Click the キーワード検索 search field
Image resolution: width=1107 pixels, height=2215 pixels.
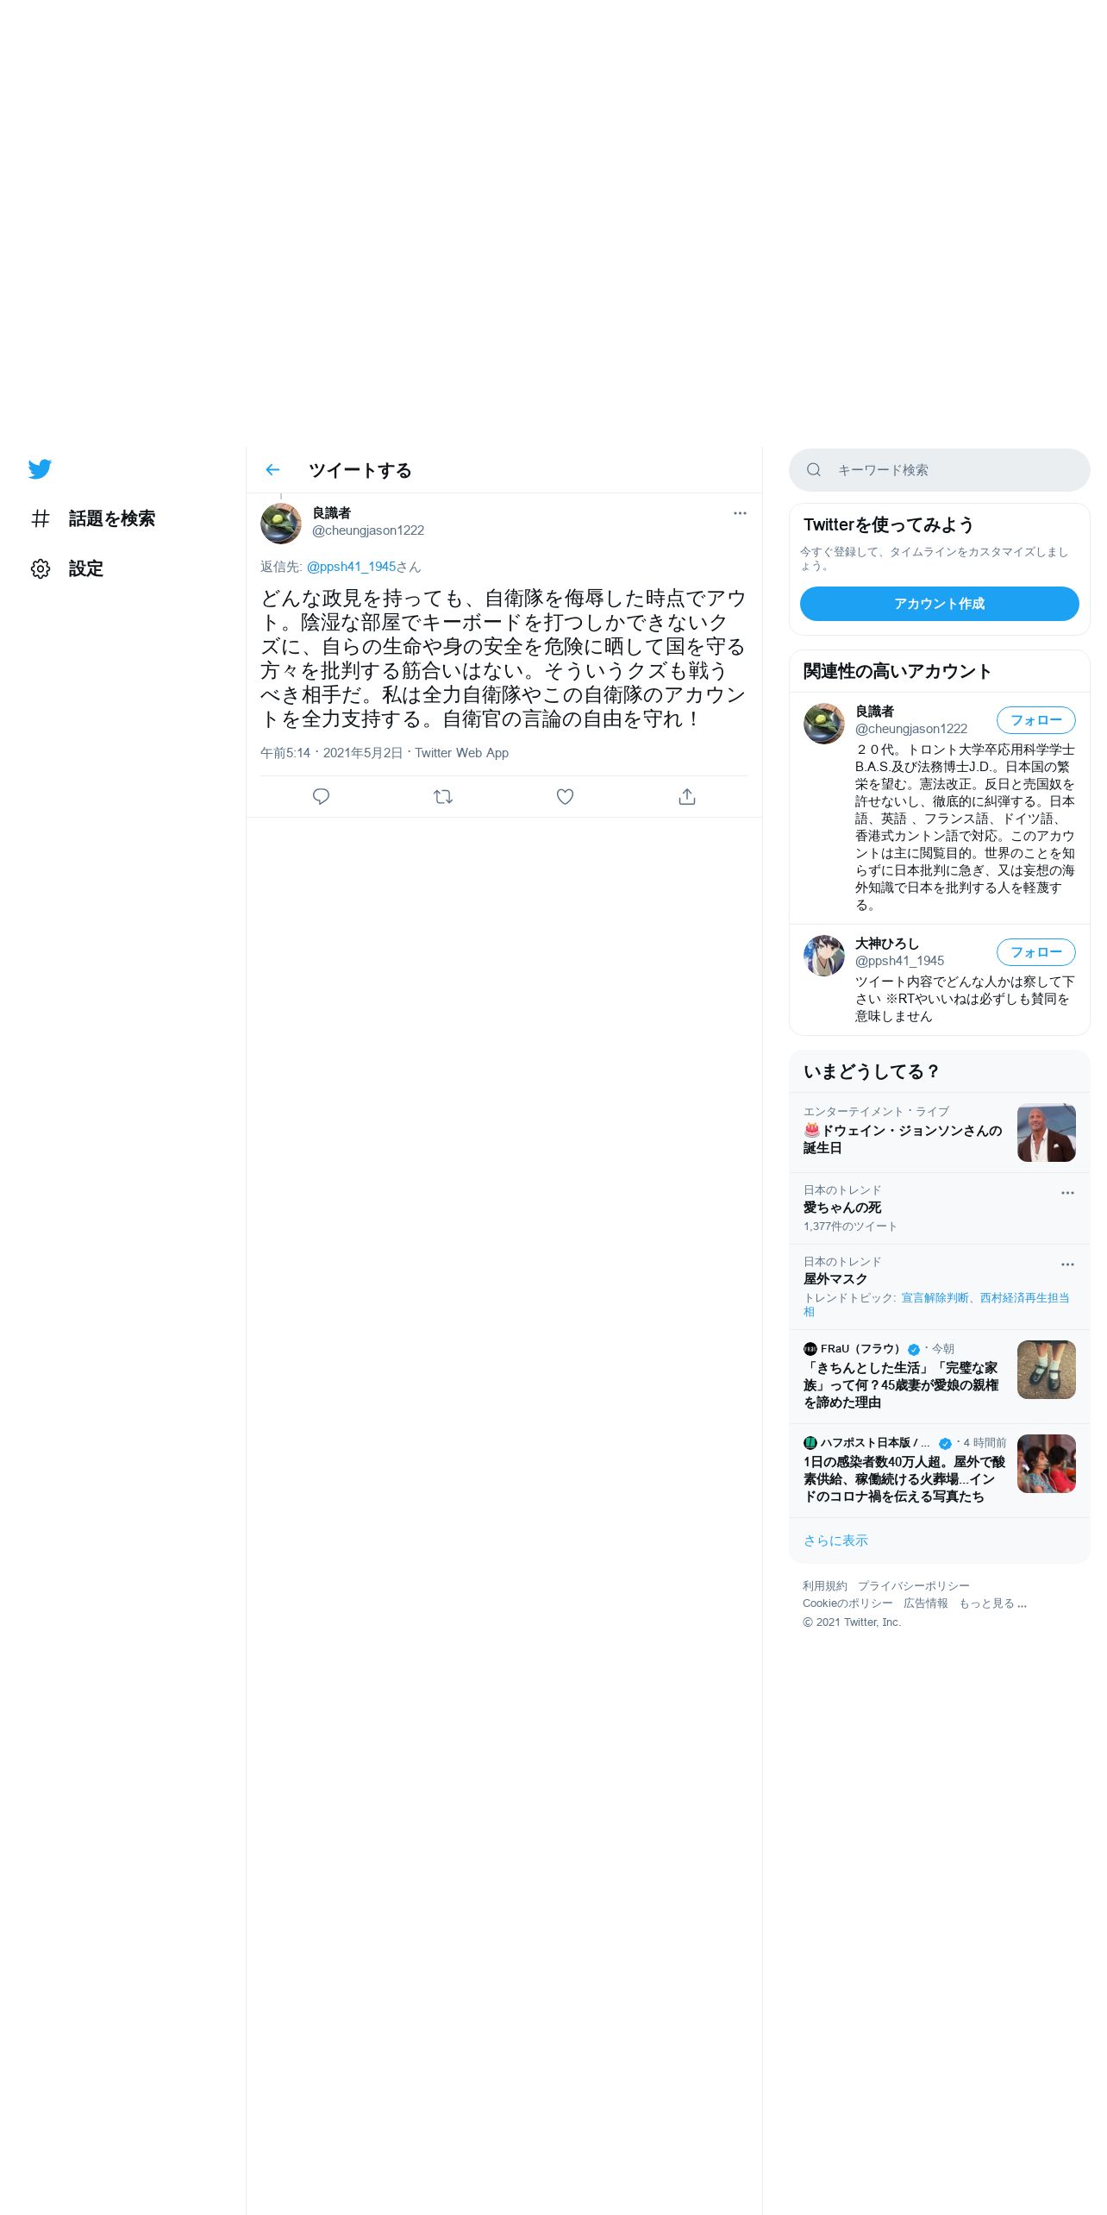[x=939, y=470]
